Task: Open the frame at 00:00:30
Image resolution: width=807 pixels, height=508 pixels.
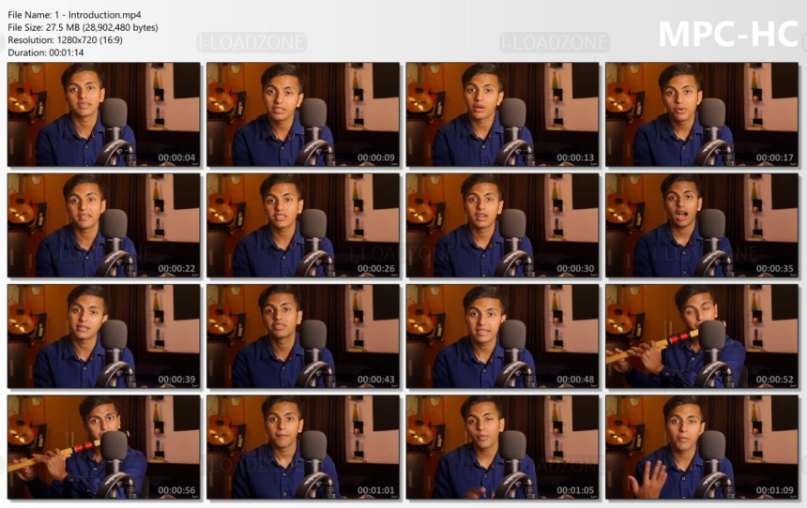Action: (502, 225)
